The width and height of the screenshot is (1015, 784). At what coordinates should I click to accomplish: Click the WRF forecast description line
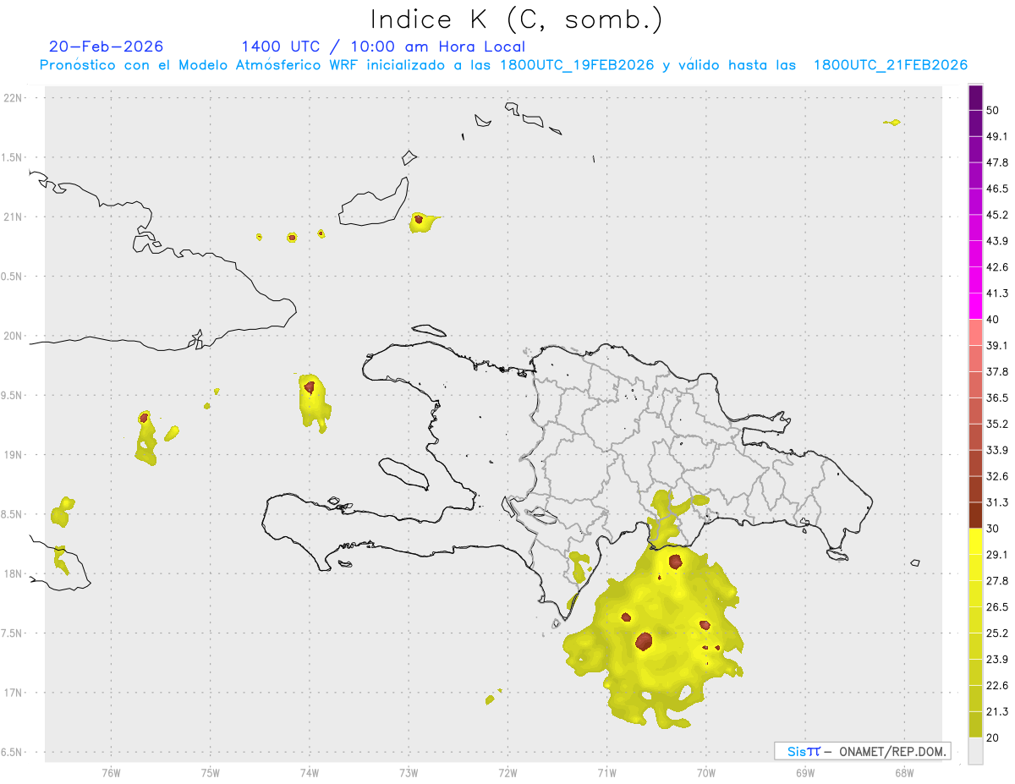click(503, 65)
